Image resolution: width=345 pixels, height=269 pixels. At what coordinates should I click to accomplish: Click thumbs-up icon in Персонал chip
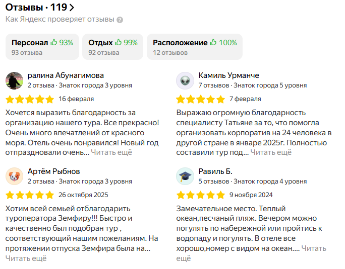54,43
